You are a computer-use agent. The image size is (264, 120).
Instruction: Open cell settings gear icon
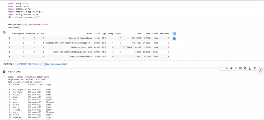(245, 68)
